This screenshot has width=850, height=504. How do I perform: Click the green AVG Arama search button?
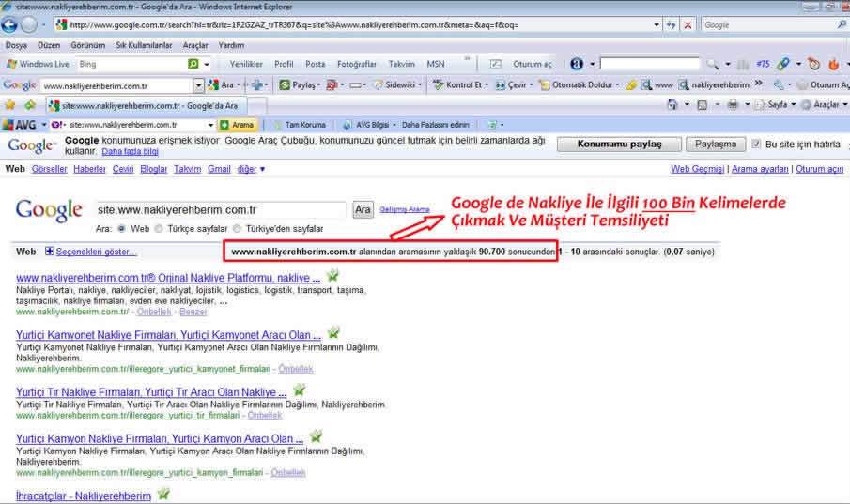coord(237,124)
